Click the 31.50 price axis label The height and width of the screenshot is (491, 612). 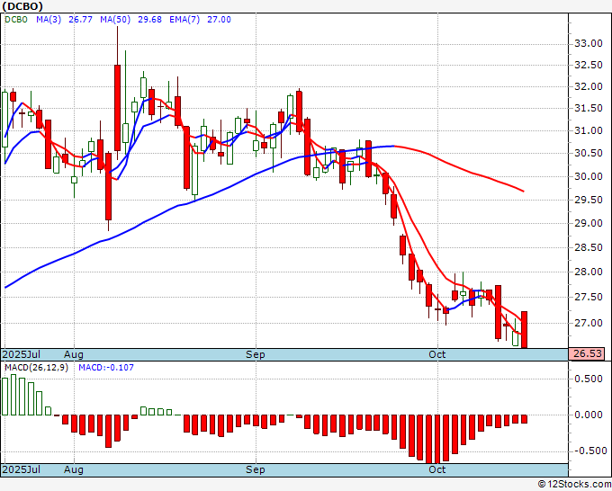pyautogui.click(x=589, y=108)
